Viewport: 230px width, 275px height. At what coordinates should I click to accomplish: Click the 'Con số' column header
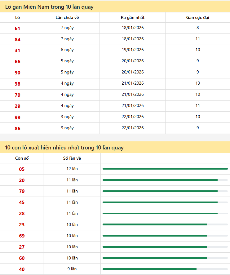[22, 158]
